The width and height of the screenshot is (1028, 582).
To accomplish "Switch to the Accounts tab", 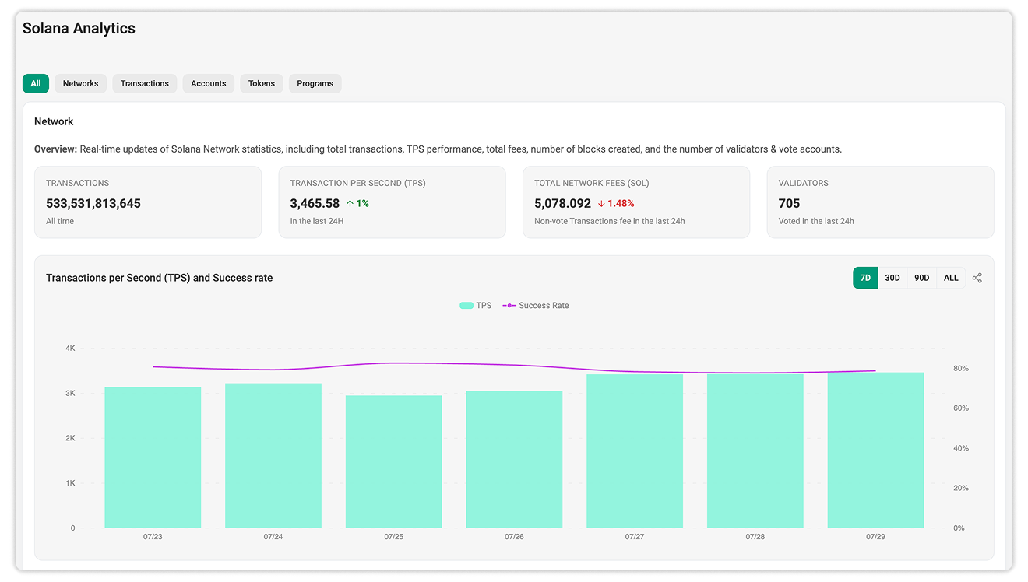I will click(x=209, y=83).
